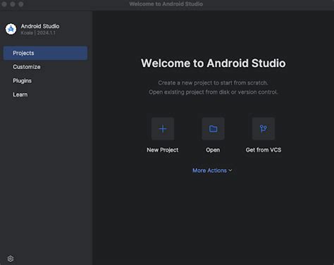Click the New Project plus icon
The width and height of the screenshot is (334, 265).
(163, 129)
